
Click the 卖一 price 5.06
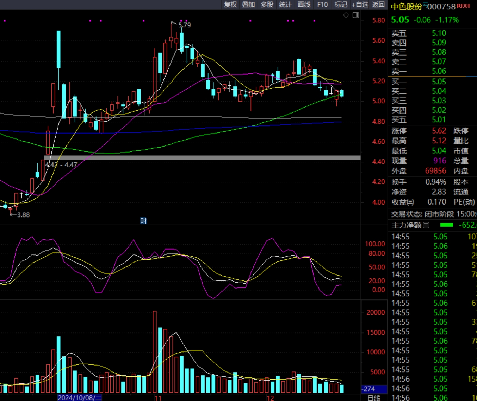[439, 71]
